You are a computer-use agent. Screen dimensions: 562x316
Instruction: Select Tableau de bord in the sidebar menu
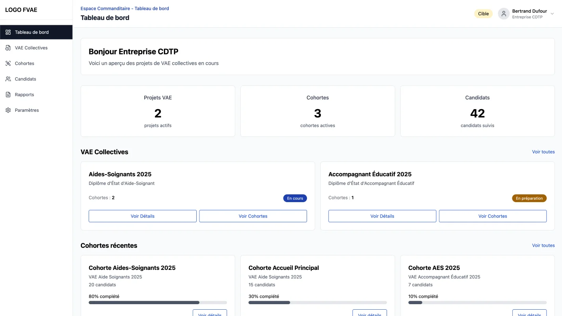pyautogui.click(x=31, y=32)
